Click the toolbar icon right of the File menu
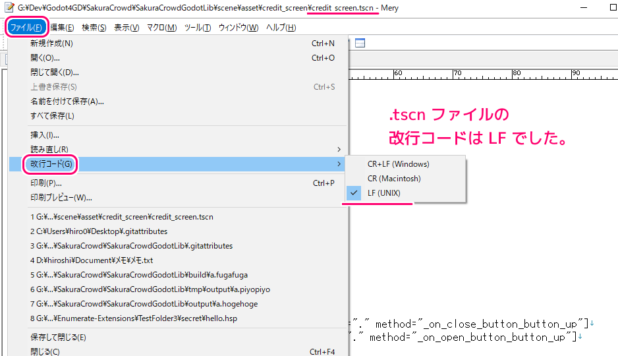618x356 pixels. click(x=360, y=44)
